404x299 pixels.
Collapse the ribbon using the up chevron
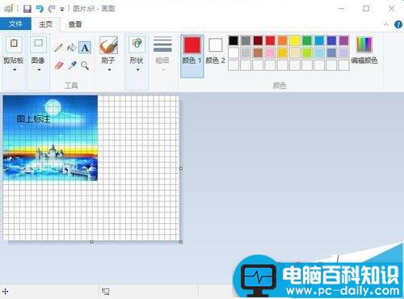[386, 24]
